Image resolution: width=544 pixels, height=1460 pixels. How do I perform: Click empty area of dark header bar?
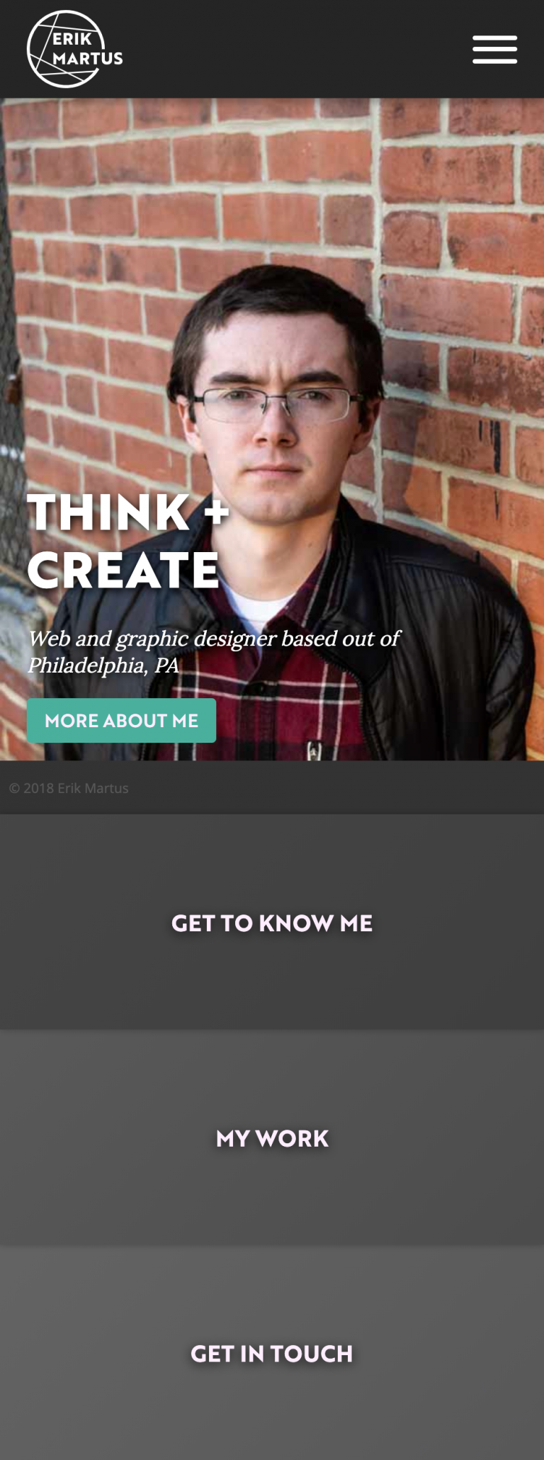pos(297,49)
